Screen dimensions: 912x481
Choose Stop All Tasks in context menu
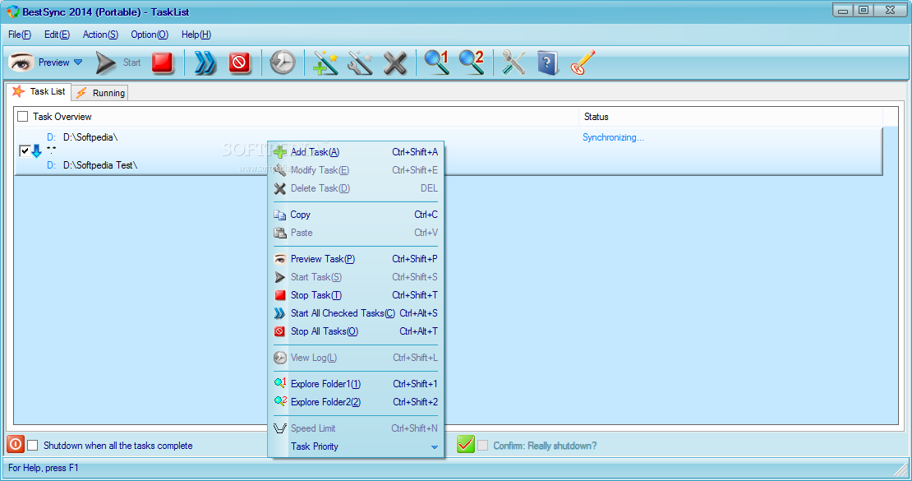point(356,331)
